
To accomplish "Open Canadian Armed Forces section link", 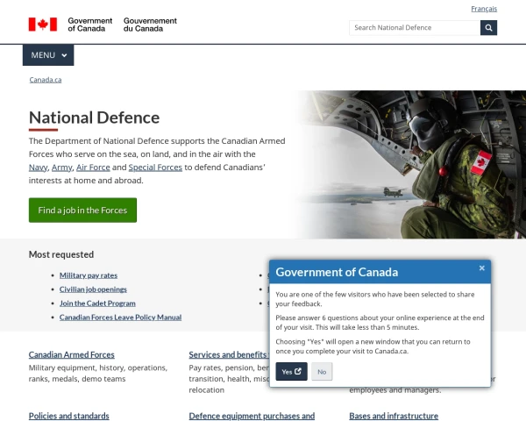I will (x=72, y=354).
